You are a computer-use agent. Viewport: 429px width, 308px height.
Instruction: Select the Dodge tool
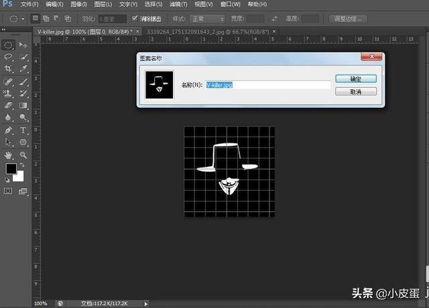[23, 117]
